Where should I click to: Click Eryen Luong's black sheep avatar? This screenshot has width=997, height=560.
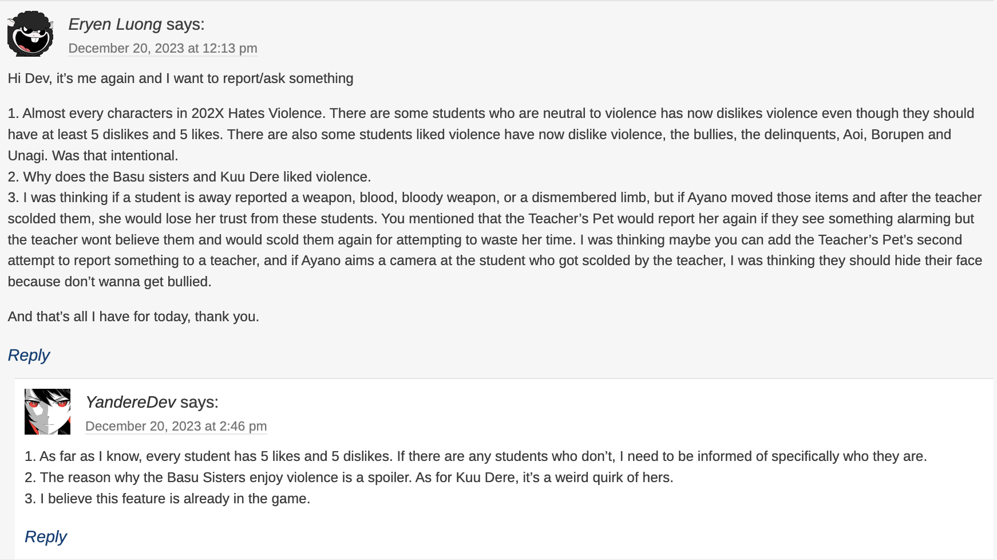[x=30, y=34]
